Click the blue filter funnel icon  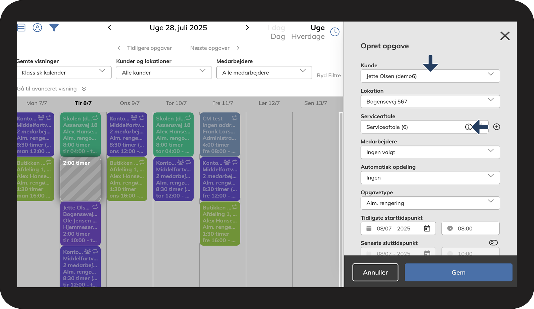click(54, 27)
